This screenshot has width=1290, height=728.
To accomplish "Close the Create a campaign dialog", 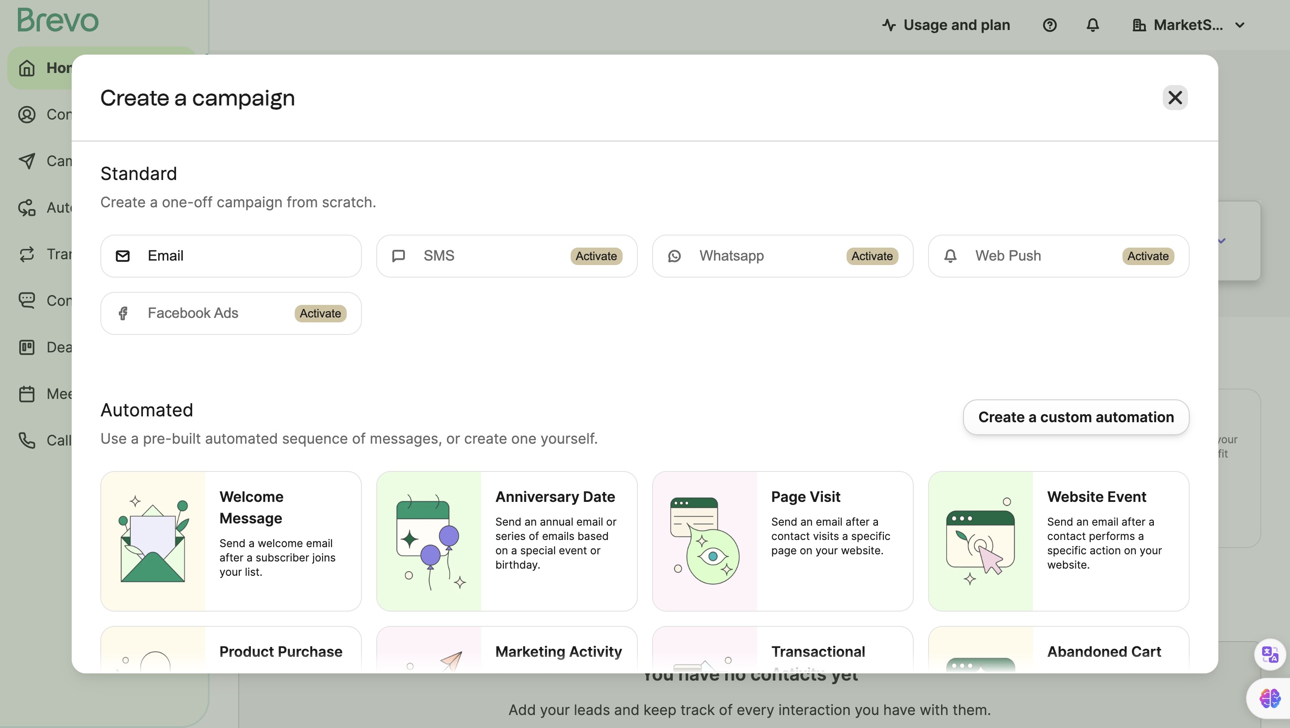I will pyautogui.click(x=1175, y=98).
